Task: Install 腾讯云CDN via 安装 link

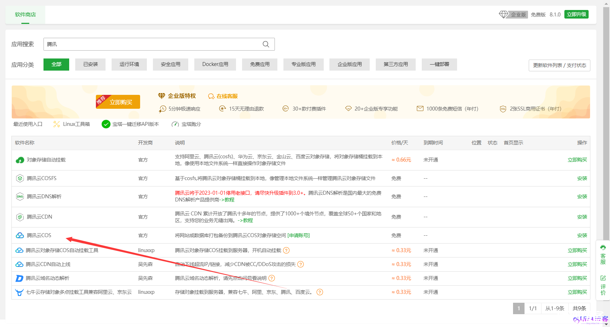Action: pos(582,217)
